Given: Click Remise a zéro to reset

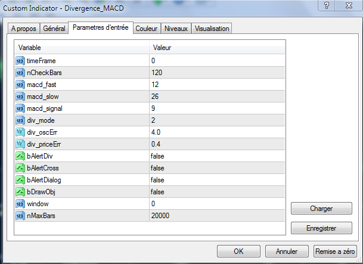Looking at the screenshot, I should (335, 251).
